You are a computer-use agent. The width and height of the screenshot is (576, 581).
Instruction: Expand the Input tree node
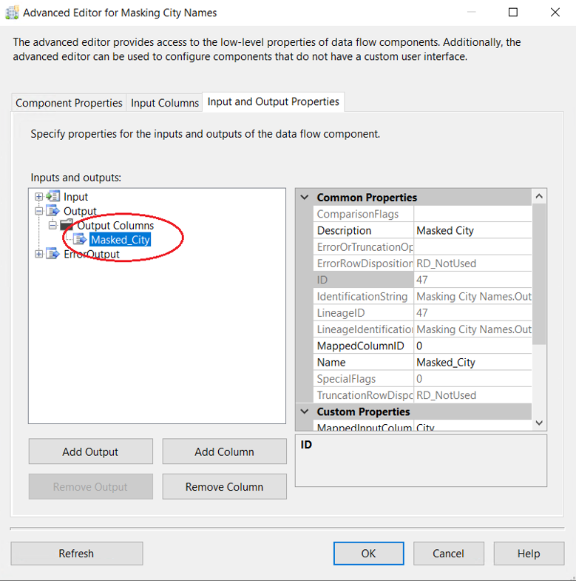coord(39,197)
